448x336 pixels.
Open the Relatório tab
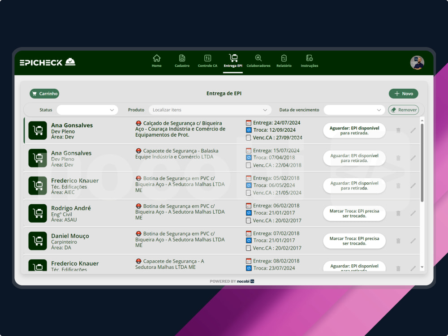pos(284,61)
